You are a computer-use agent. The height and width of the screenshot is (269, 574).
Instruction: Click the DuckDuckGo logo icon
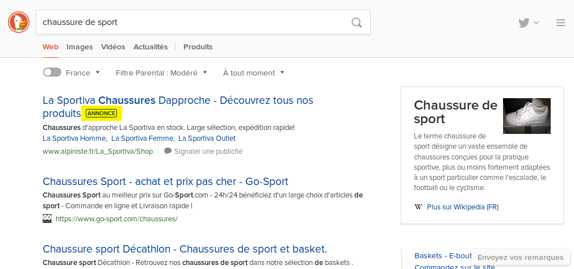pyautogui.click(x=19, y=22)
